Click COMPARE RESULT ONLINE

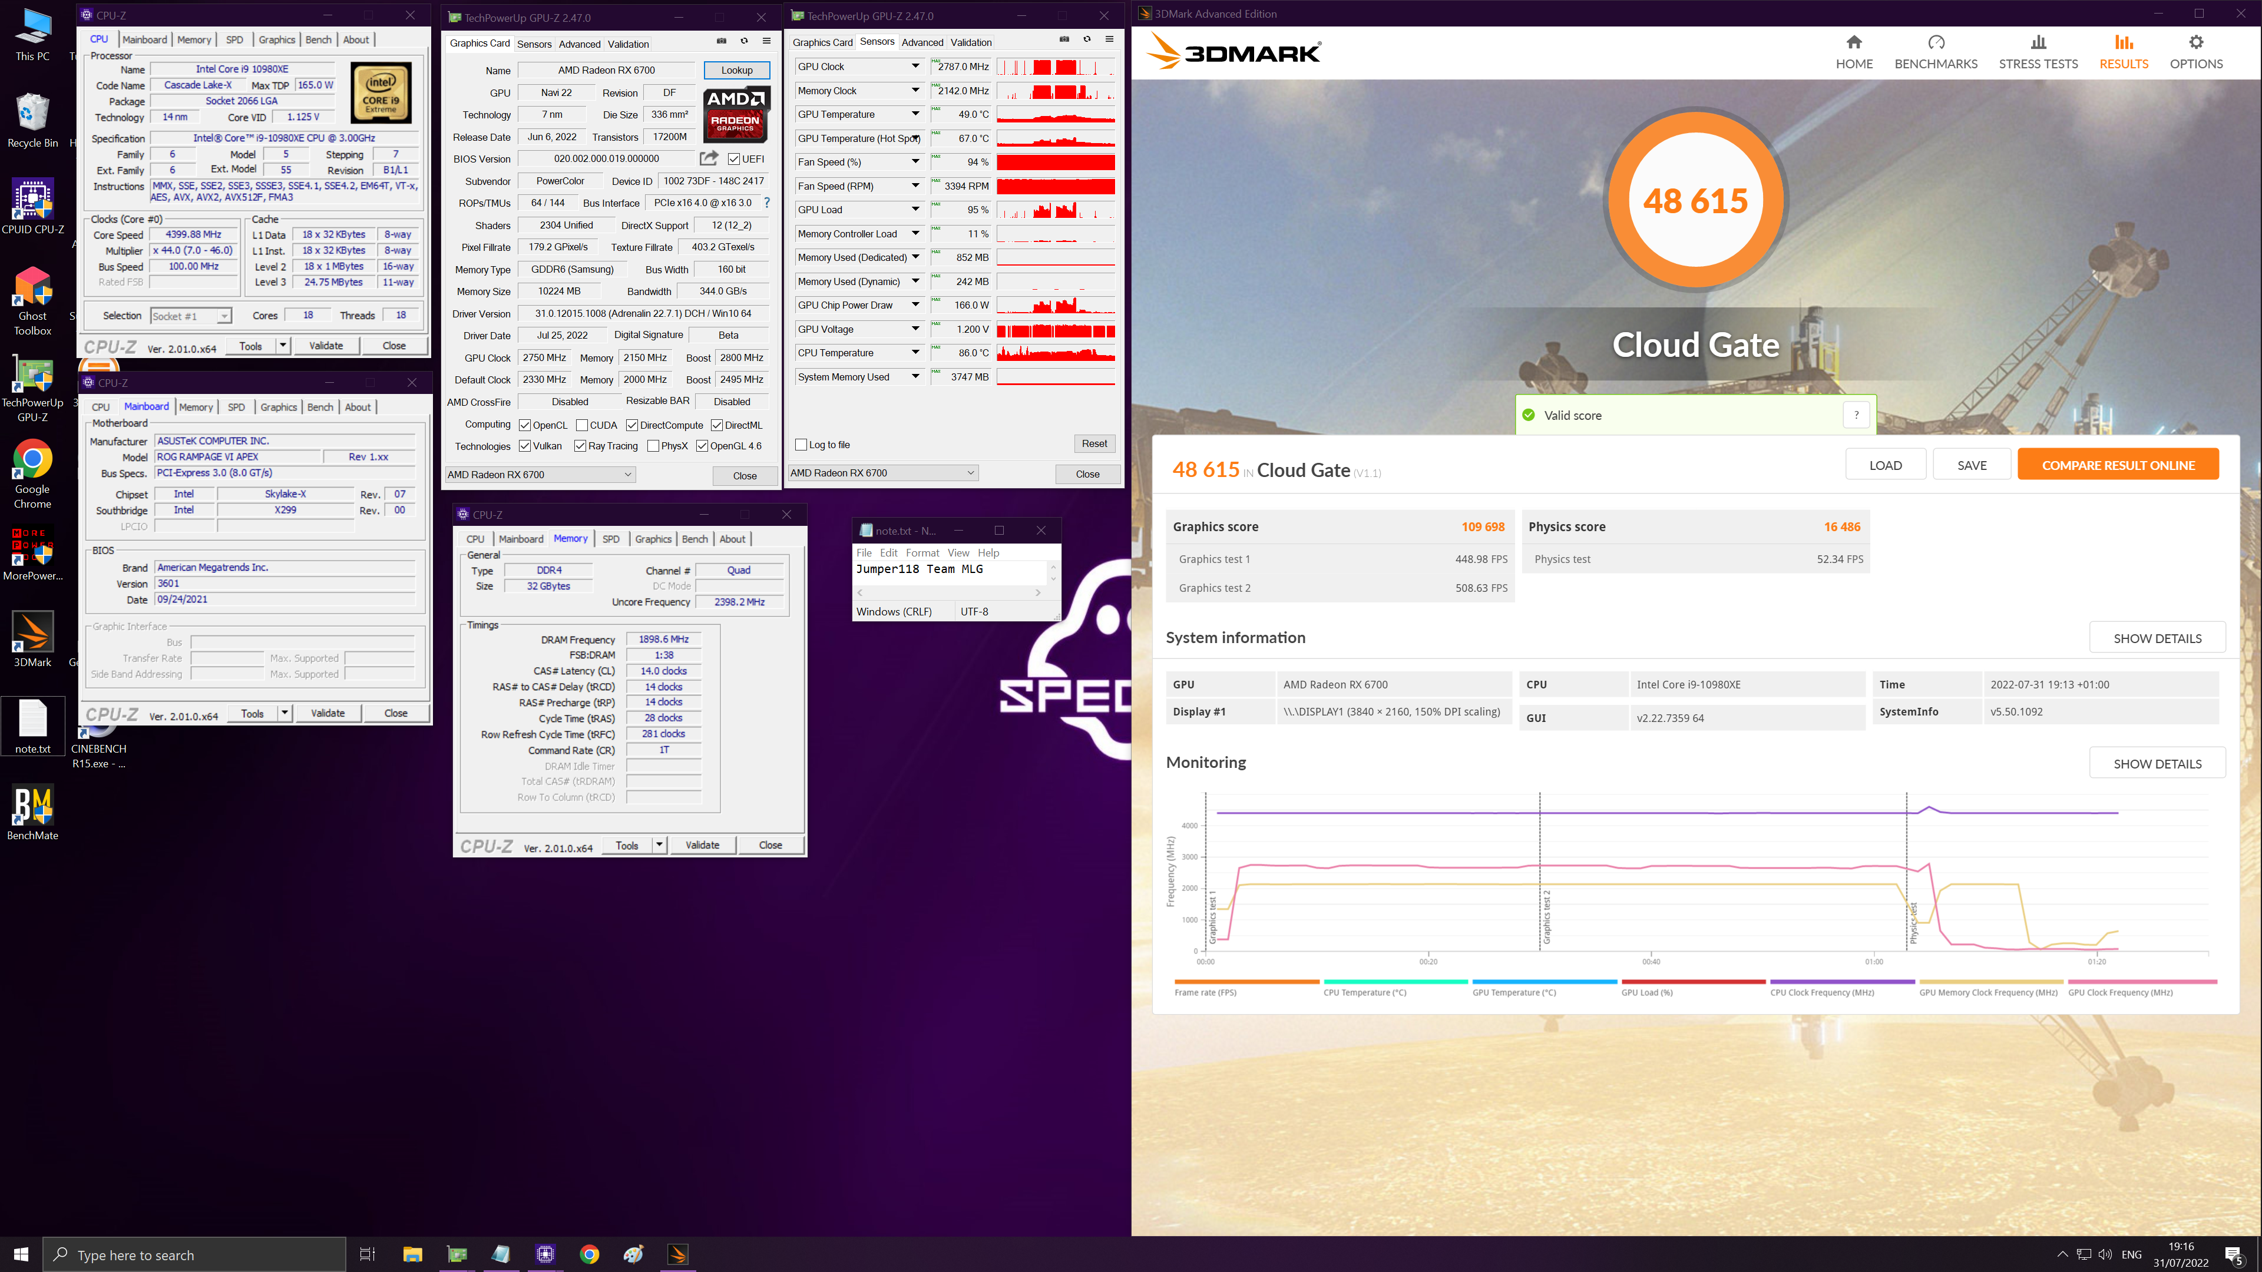[x=2118, y=465]
